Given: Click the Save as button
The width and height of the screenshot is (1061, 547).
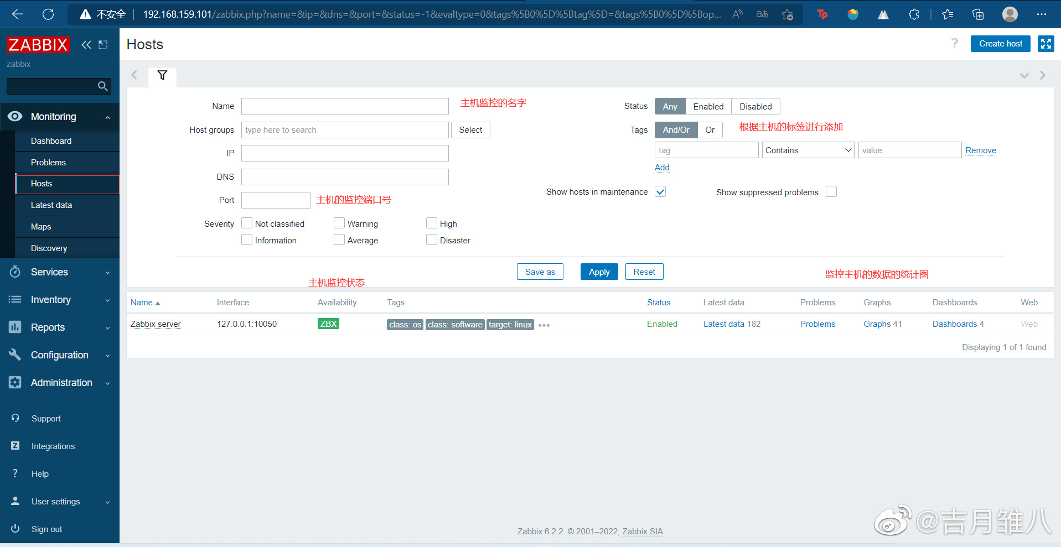Looking at the screenshot, I should pyautogui.click(x=540, y=272).
